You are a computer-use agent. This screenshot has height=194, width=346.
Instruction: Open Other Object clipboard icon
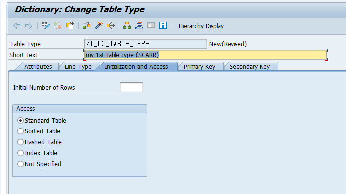(70, 26)
